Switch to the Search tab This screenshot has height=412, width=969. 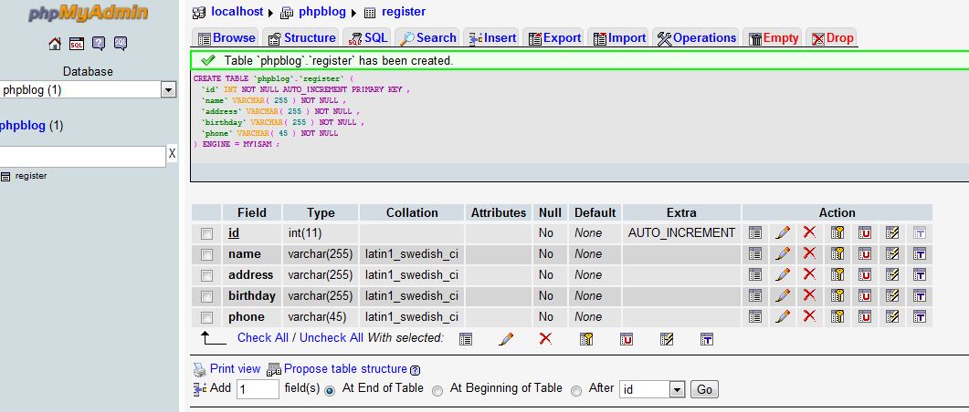tap(428, 38)
